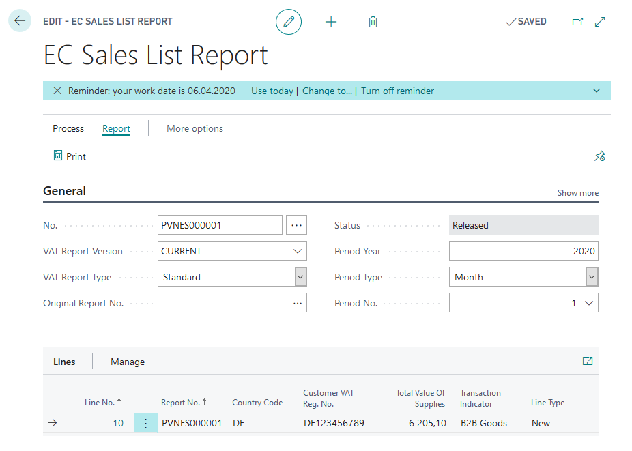
Task: Open the VAT Report Type dropdown
Action: [300, 277]
